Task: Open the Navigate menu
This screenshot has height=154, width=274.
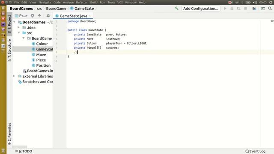Action: pos(45,3)
